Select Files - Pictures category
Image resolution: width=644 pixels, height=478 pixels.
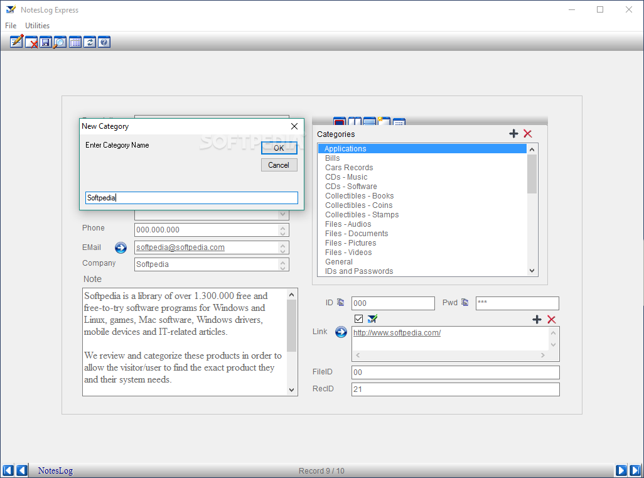pyautogui.click(x=422, y=243)
